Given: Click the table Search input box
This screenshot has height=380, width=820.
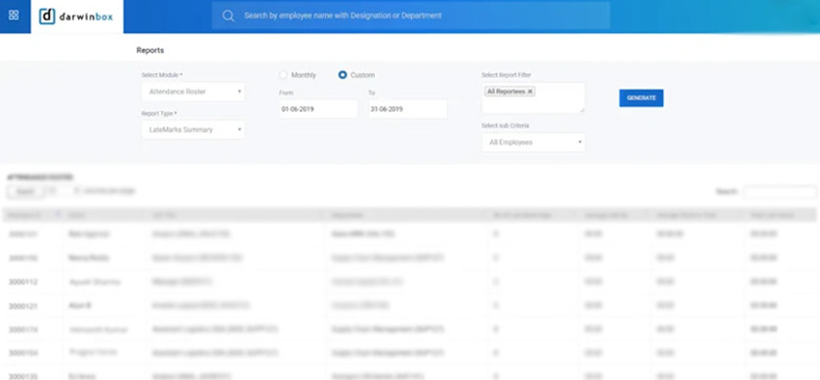Looking at the screenshot, I should click(780, 192).
